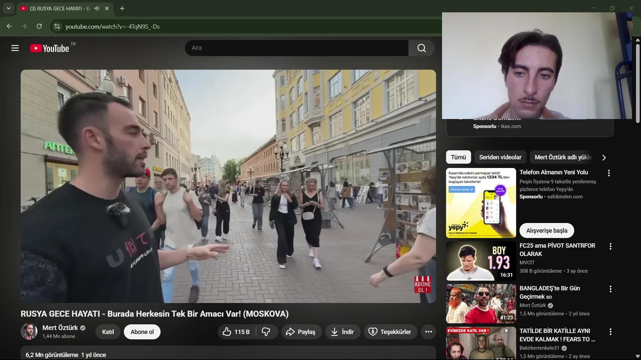Dislike the video with thumbs-down
This screenshot has width=641, height=360.
(x=266, y=331)
